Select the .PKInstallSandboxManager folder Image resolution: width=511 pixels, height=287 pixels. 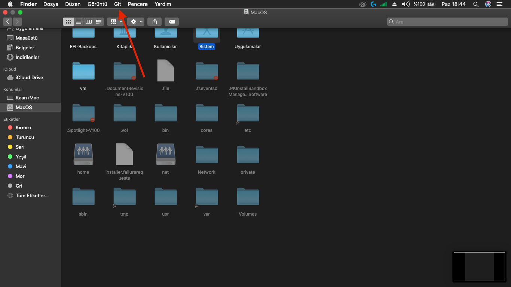[x=248, y=78]
